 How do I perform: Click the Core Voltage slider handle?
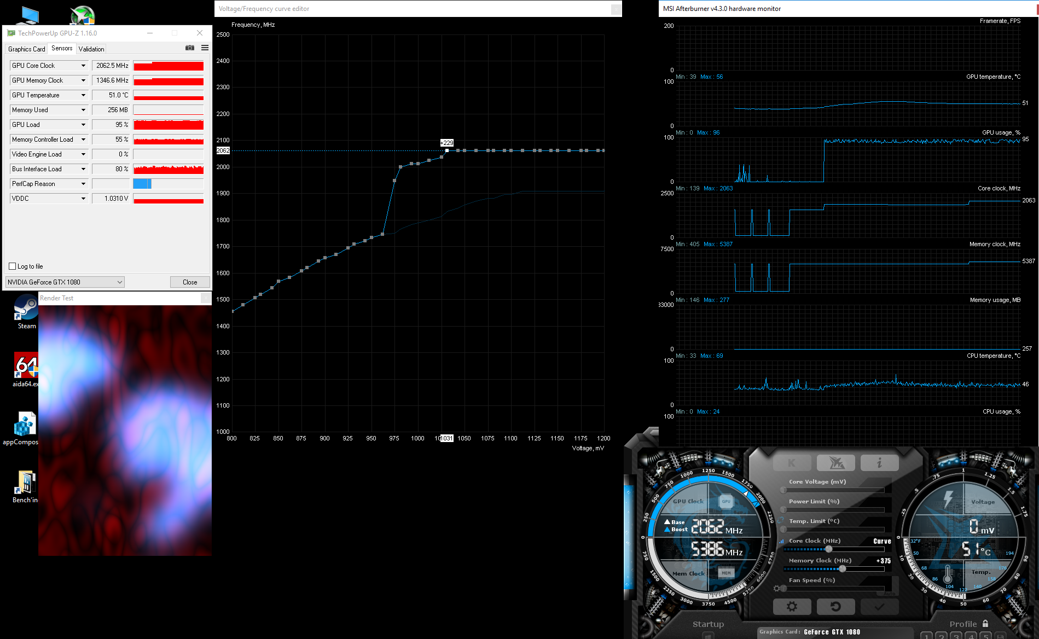tap(783, 490)
